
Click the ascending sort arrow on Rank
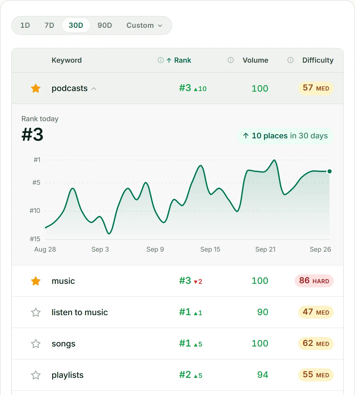click(x=169, y=61)
